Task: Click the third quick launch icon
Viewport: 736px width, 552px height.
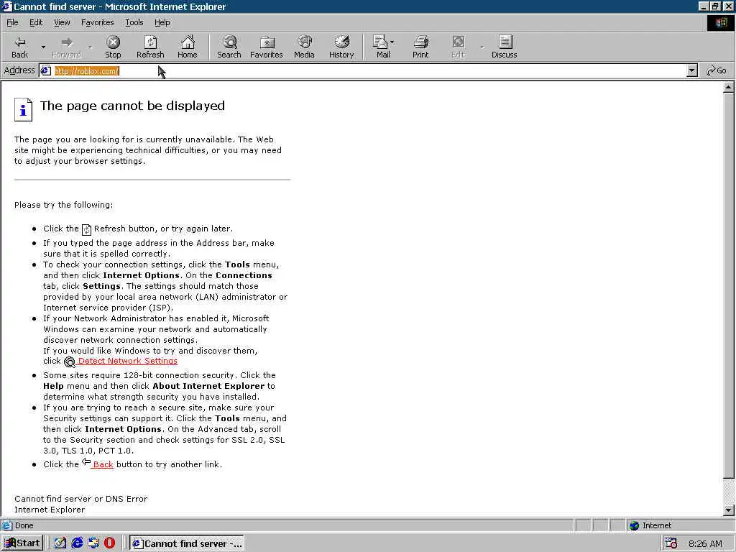Action: 93,543
